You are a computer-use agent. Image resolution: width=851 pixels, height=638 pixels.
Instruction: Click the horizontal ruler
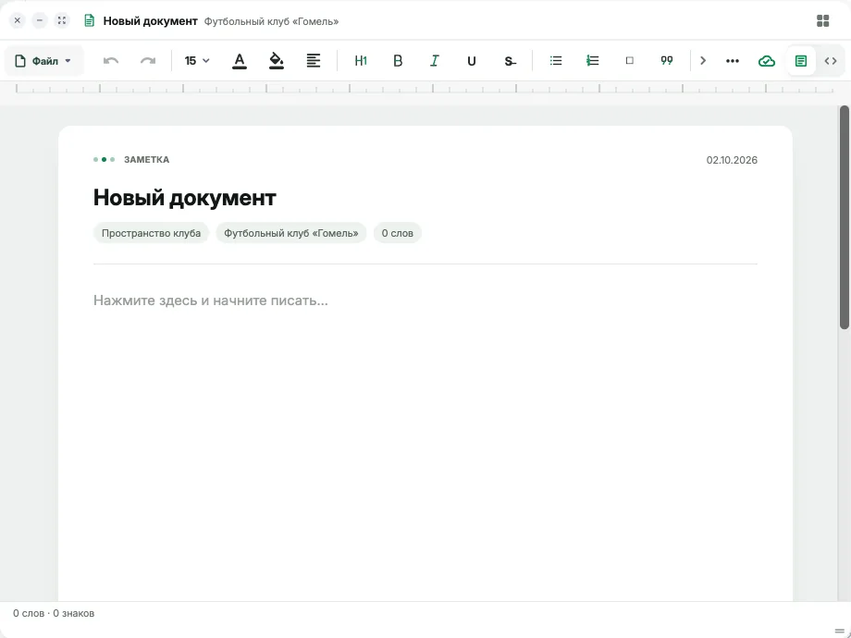(x=425, y=89)
